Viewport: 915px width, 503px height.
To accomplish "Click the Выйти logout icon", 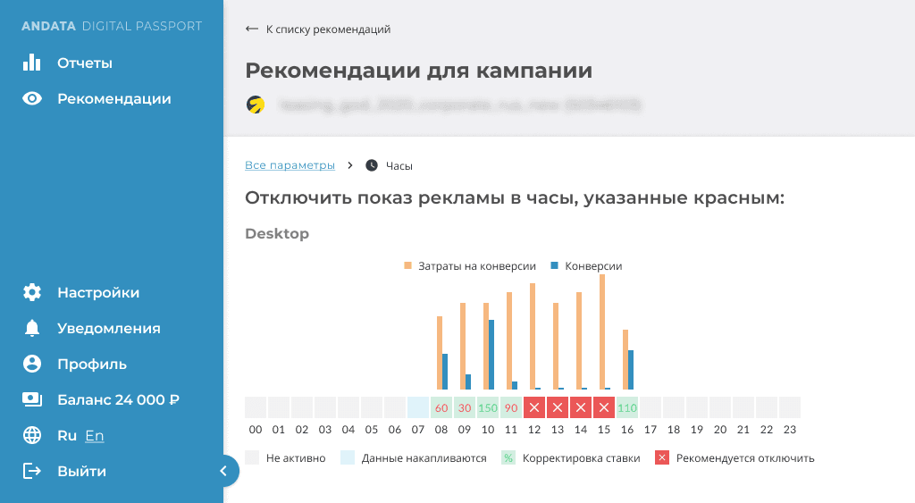I will click(31, 471).
